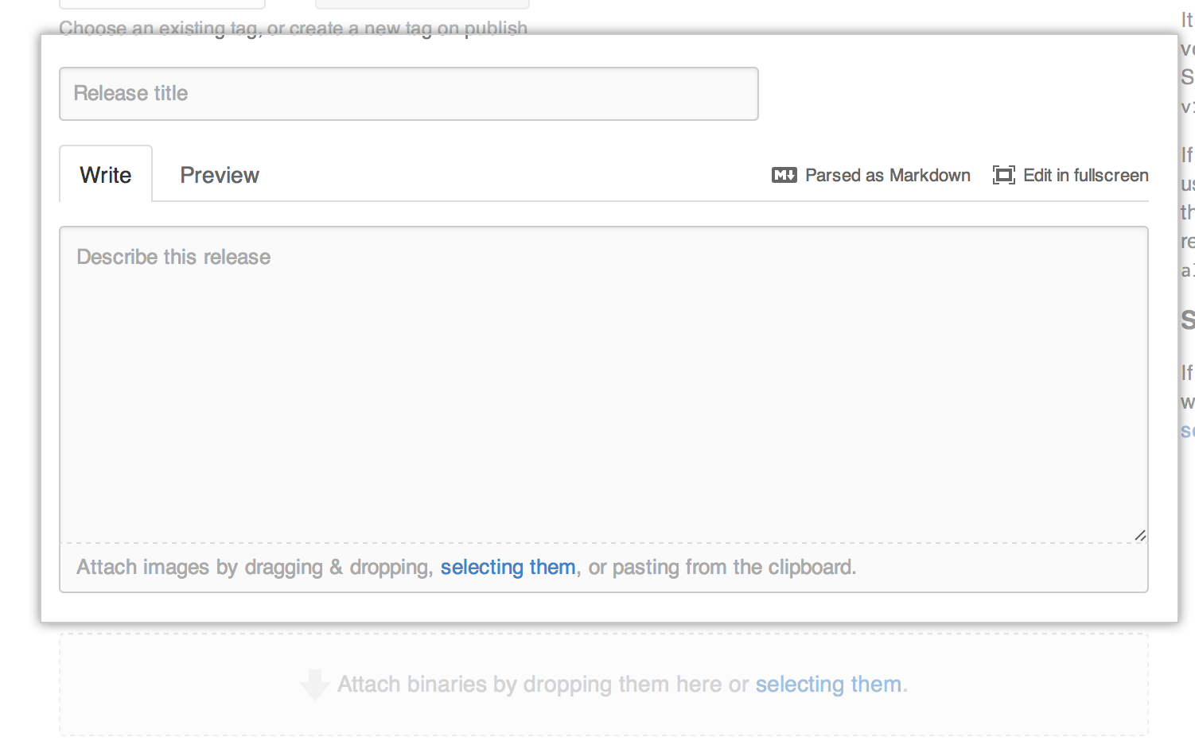The image size is (1195, 741).
Task: Click selecting them link for attaching images
Action: [x=508, y=567]
